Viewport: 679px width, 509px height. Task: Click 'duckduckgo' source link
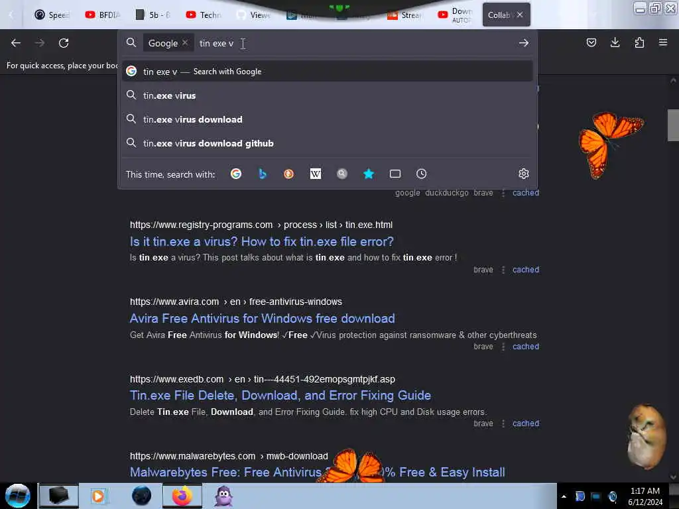pyautogui.click(x=446, y=193)
